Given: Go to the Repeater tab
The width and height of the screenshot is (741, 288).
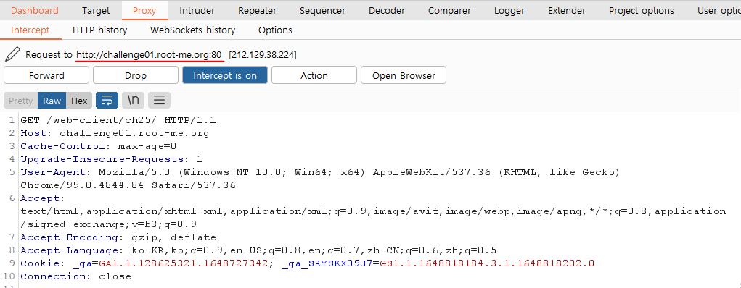Looking at the screenshot, I should [x=257, y=10].
